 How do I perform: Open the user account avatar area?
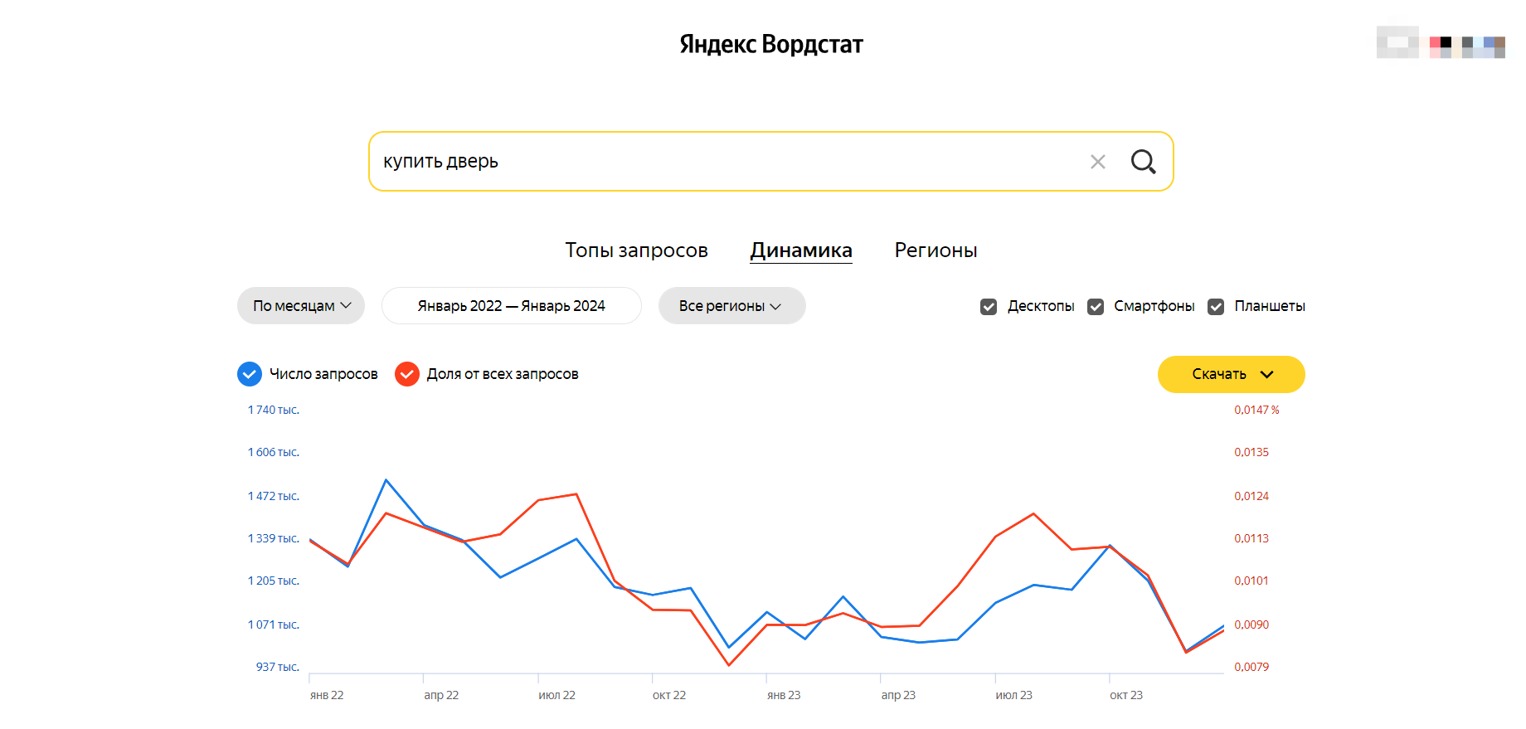1441,42
